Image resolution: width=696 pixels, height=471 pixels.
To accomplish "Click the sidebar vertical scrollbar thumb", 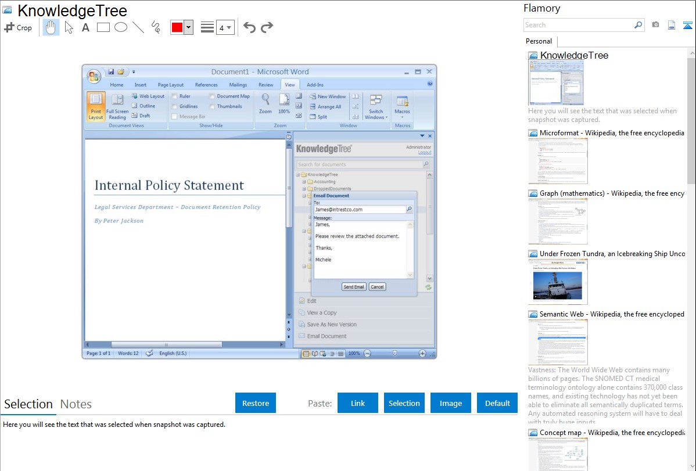I will click(x=691, y=120).
